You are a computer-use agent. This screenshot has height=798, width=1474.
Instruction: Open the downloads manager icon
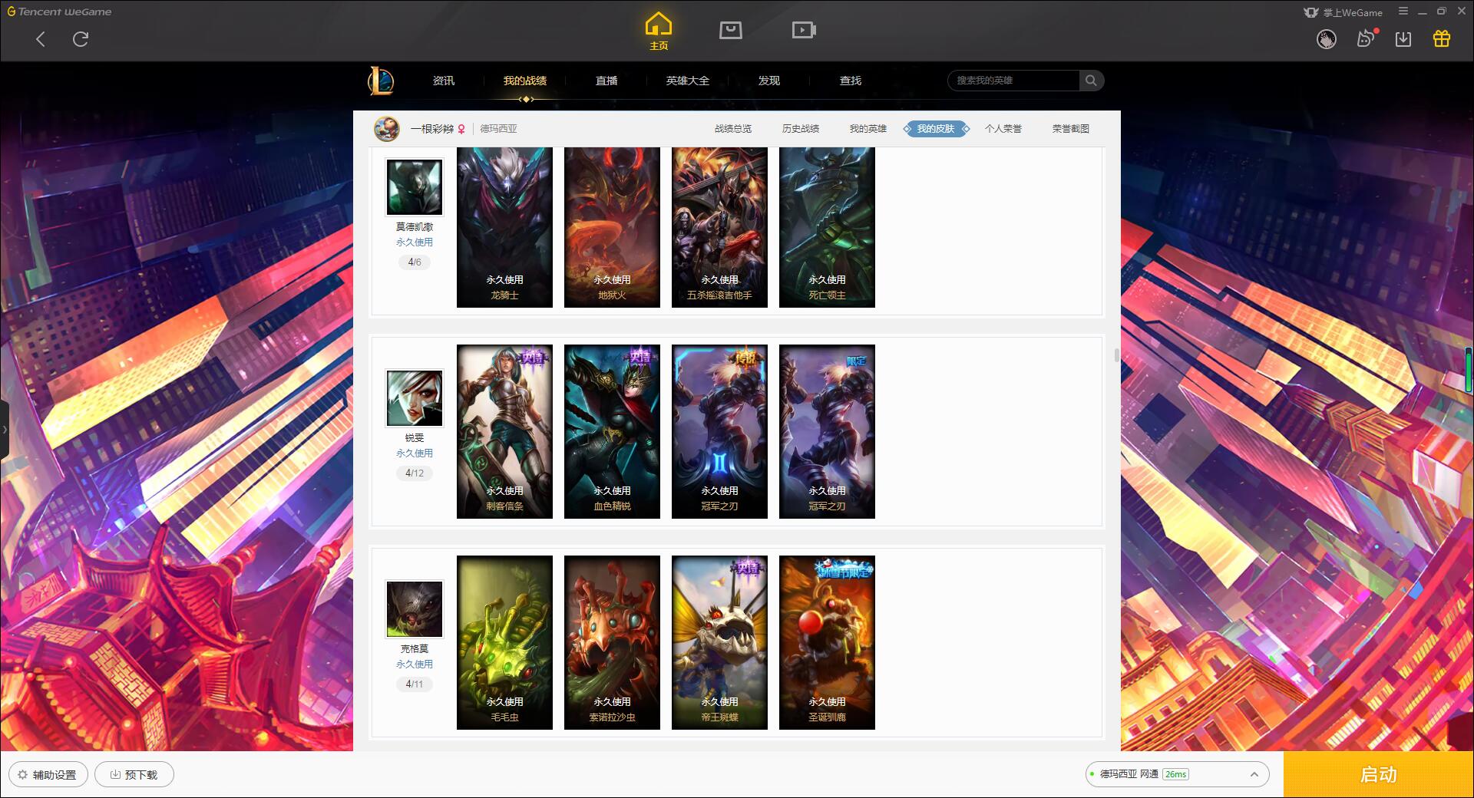click(1403, 39)
